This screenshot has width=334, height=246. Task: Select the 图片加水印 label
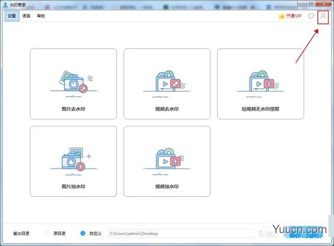[73, 187]
